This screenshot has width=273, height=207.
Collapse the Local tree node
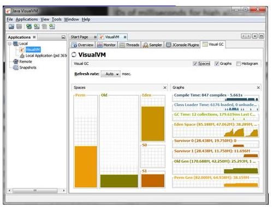pyautogui.click(x=10, y=44)
